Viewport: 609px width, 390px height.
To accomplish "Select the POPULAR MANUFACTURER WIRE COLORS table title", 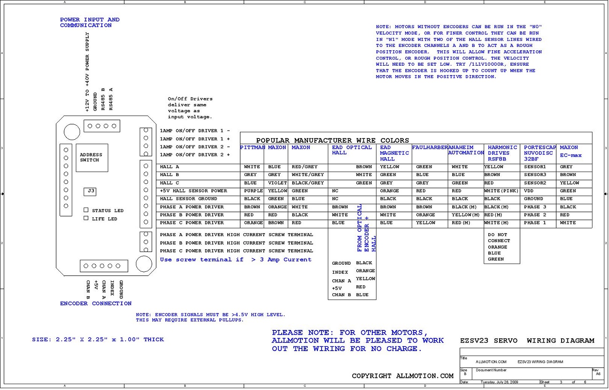I will point(332,140).
